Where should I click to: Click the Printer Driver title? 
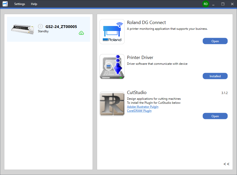point(140,57)
